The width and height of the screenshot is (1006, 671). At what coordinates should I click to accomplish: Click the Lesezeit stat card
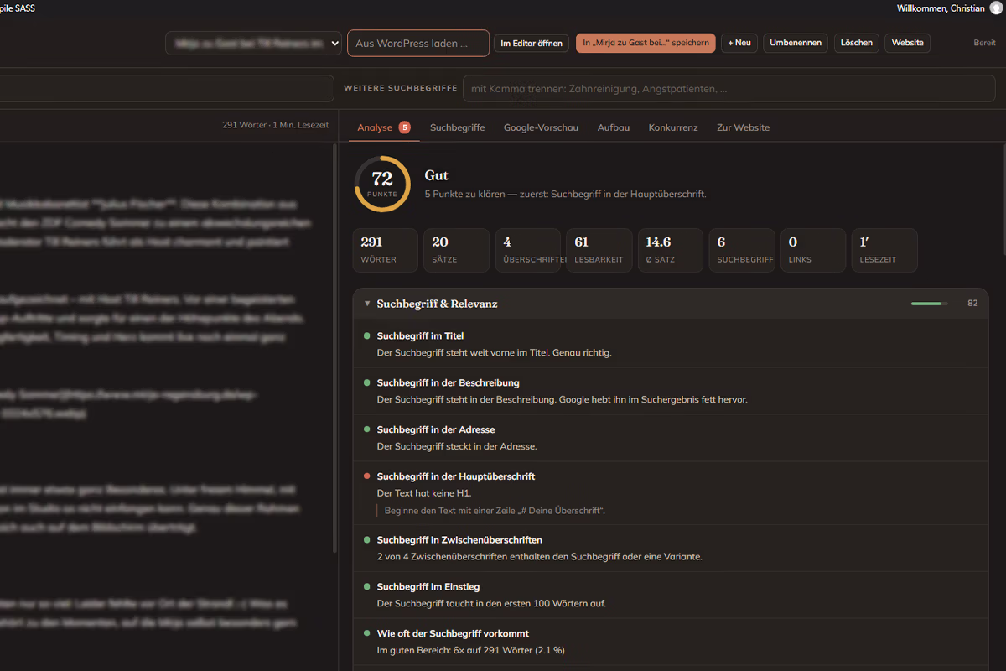(x=884, y=250)
